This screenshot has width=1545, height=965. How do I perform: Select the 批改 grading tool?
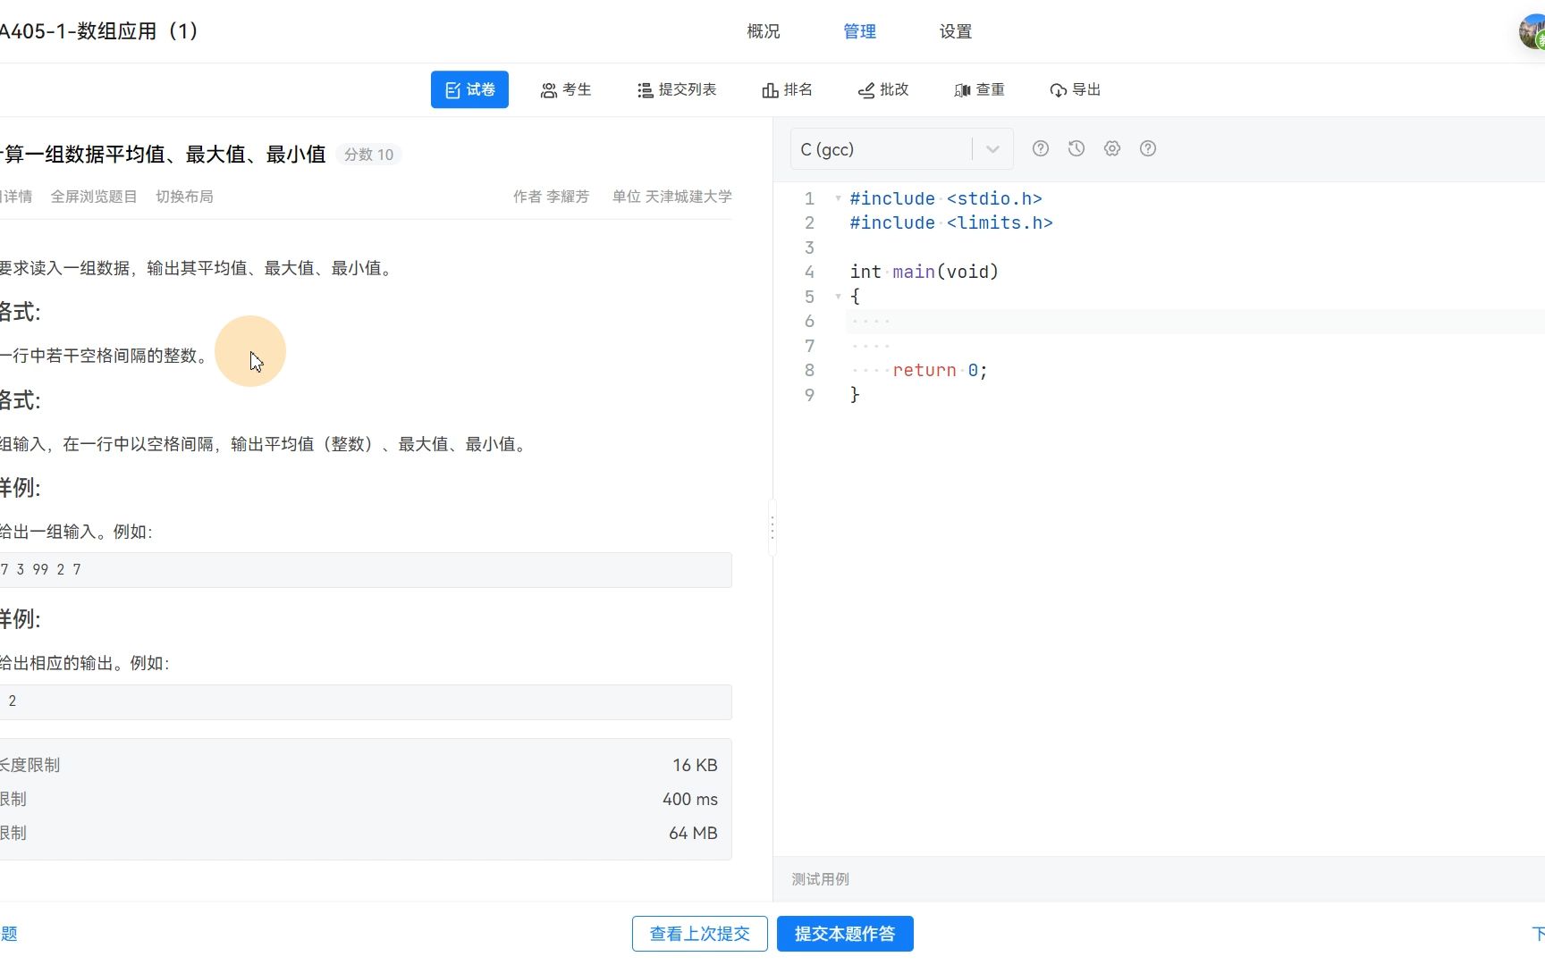(x=883, y=89)
